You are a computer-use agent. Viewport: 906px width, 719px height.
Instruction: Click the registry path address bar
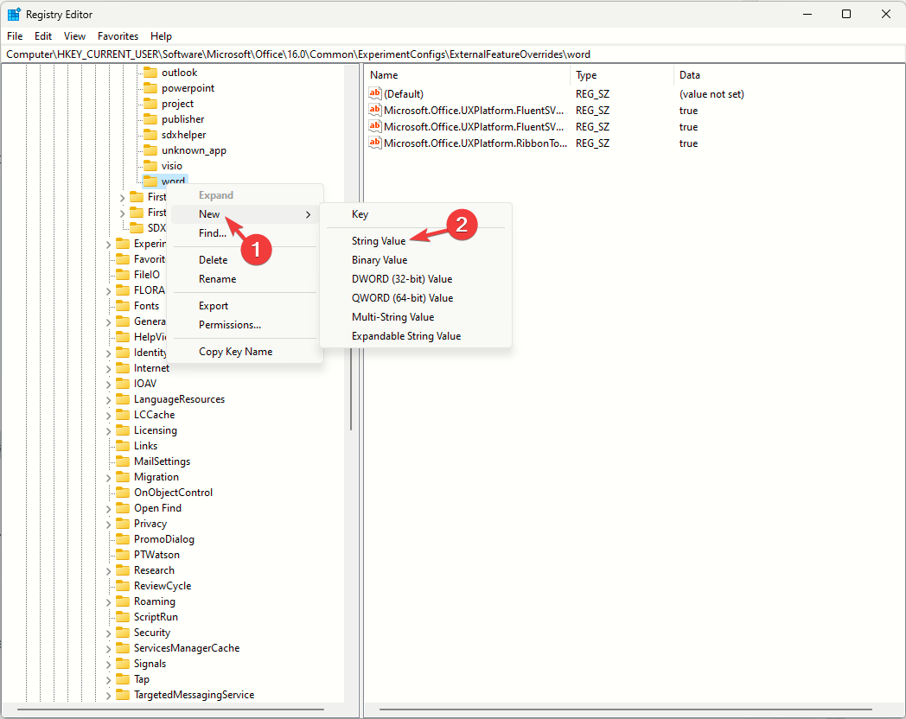click(452, 54)
